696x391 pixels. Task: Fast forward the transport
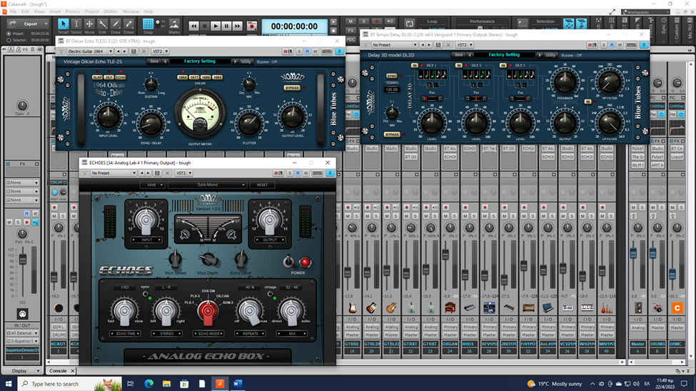click(x=238, y=26)
